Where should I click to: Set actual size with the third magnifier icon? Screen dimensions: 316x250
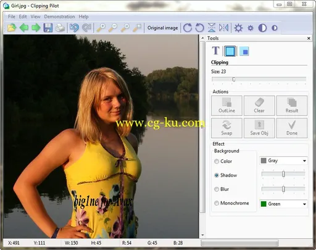[x=125, y=28]
